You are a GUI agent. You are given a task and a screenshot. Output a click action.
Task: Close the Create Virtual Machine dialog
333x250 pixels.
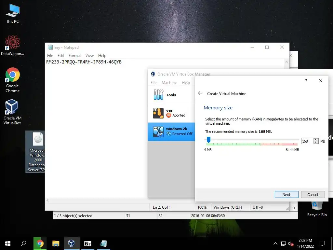320,81
